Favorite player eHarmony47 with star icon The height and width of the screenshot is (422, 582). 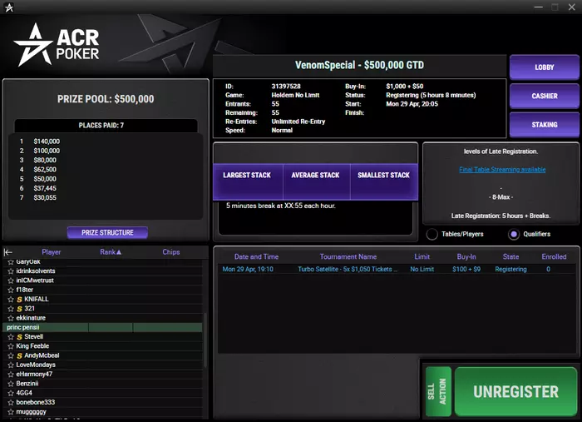[11, 375]
